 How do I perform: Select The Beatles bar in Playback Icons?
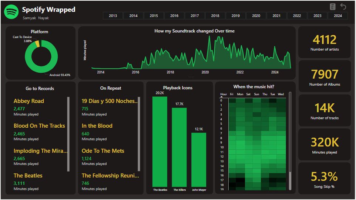click(159, 142)
